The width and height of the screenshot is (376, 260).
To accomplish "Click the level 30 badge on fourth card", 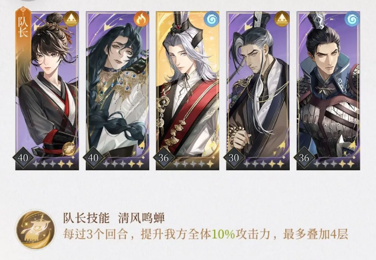I will (234, 158).
